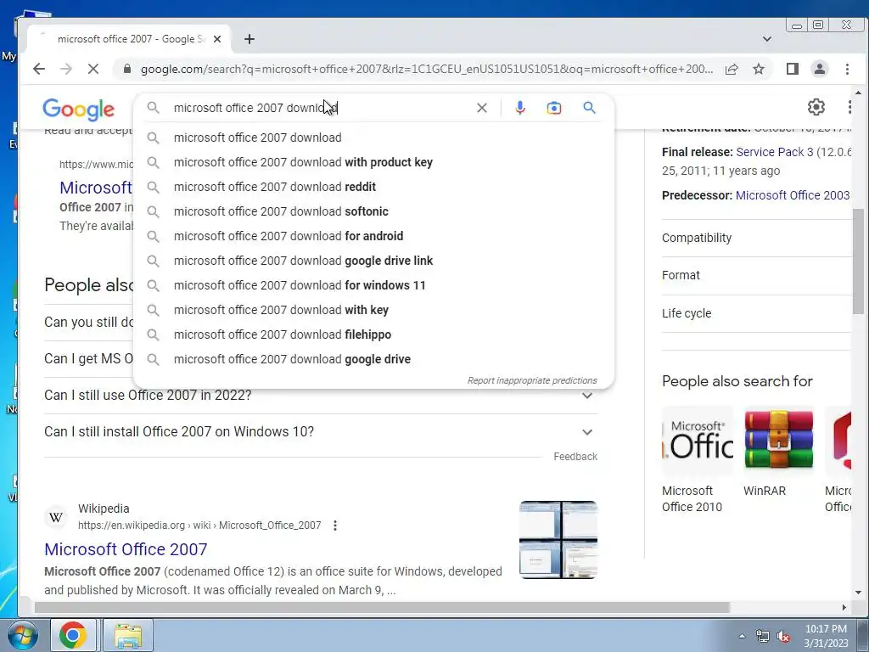Open 'Microsoft Office 2003' predecessor link
Viewport: 869px width, 652px height.
pyautogui.click(x=793, y=195)
